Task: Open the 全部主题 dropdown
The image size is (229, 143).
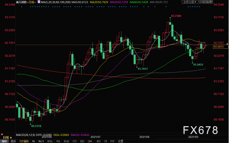Action: tap(190, 2)
